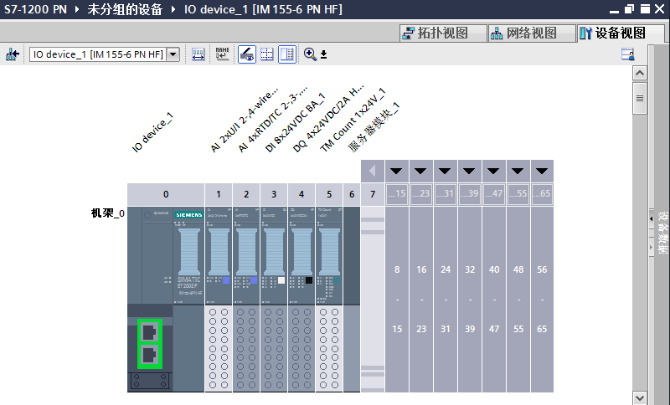The height and width of the screenshot is (405, 670).
Task: Click the show module names (NAME) icon
Action: tap(222, 54)
